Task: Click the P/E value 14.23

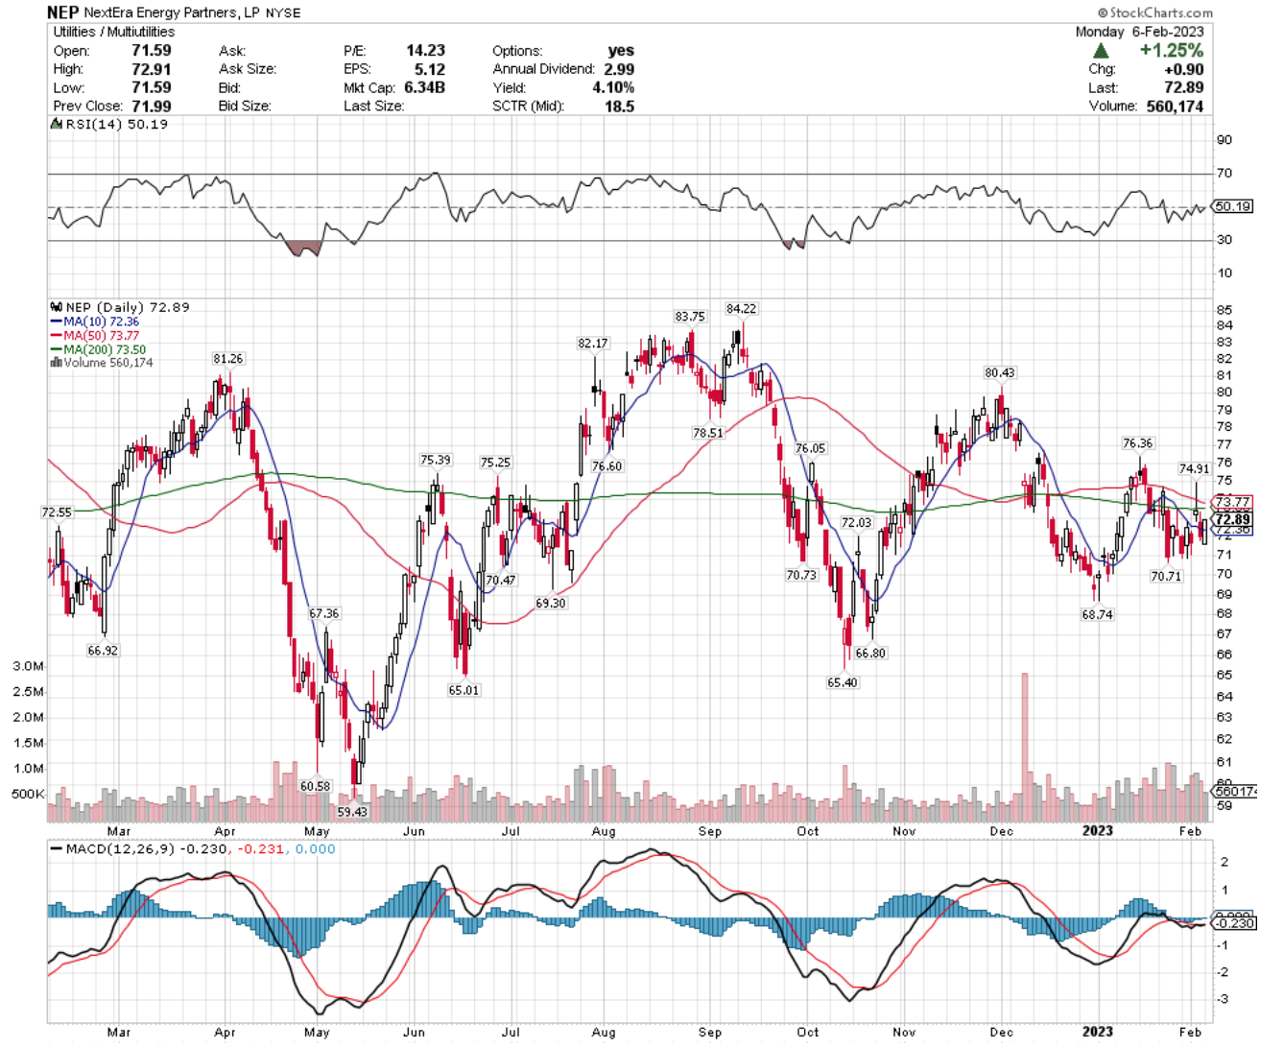Action: (425, 51)
